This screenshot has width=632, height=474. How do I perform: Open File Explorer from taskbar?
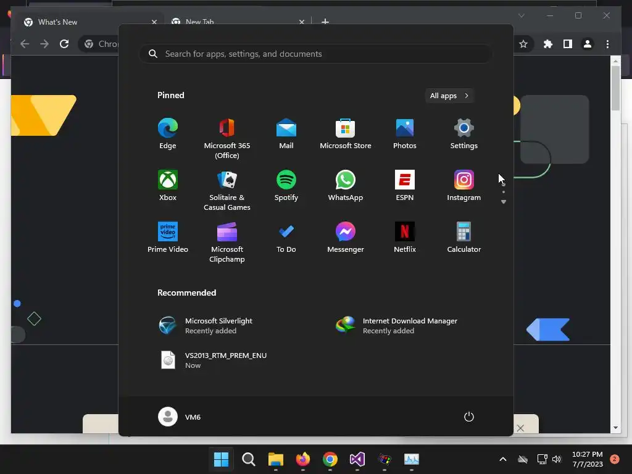coord(276,459)
